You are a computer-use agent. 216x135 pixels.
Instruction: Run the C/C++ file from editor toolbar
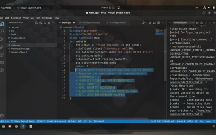click(x=144, y=23)
